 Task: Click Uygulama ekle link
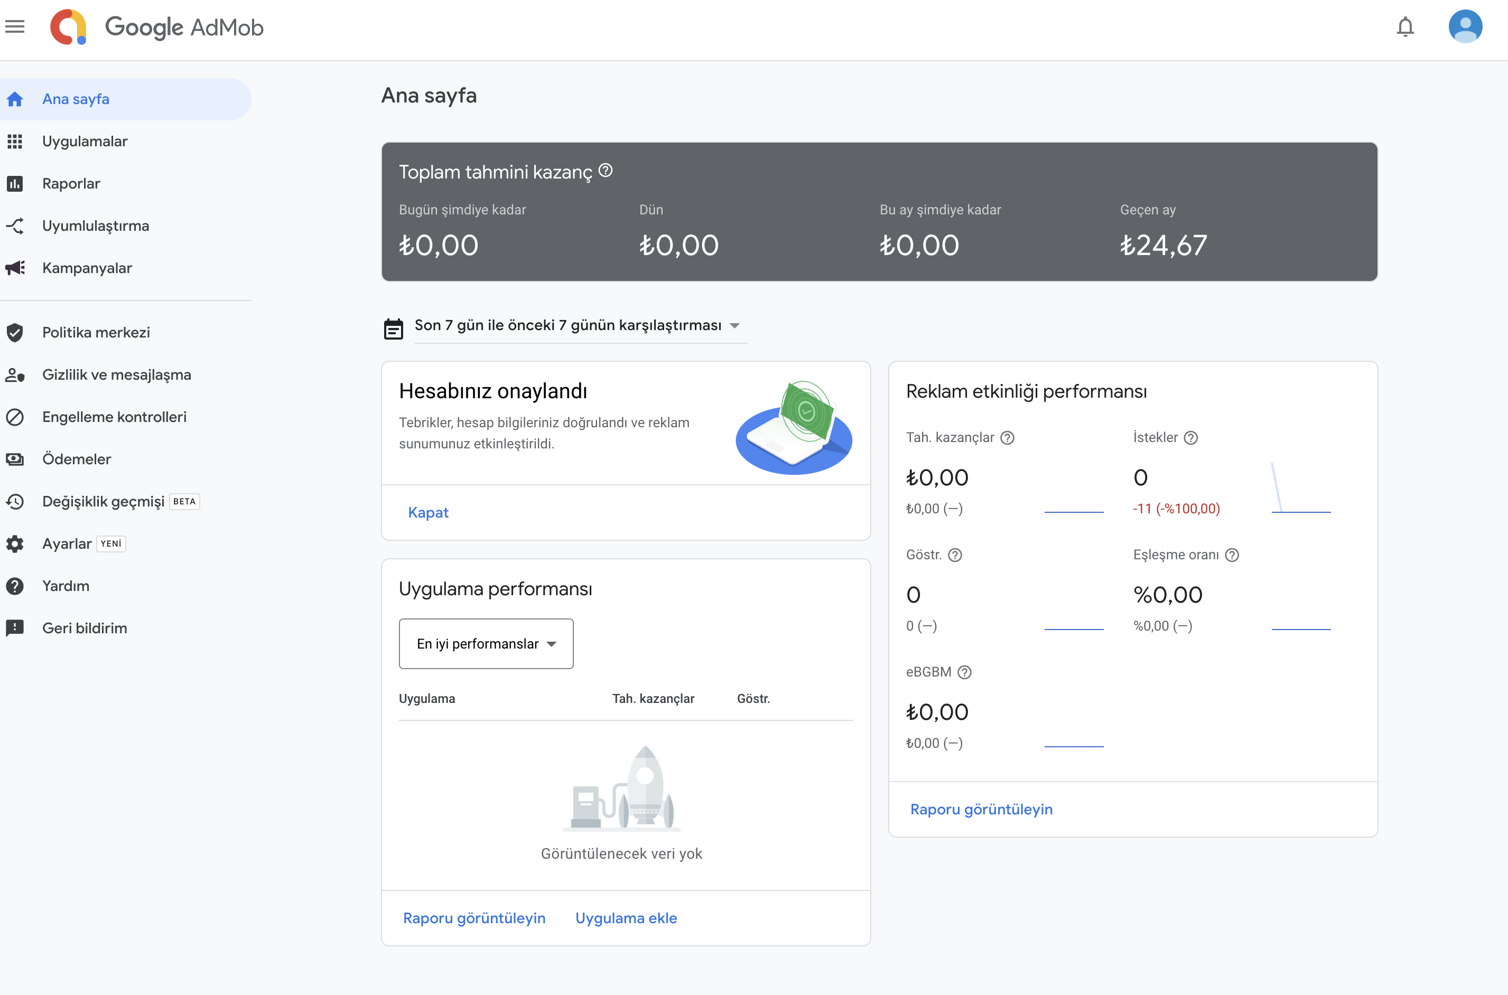point(626,918)
